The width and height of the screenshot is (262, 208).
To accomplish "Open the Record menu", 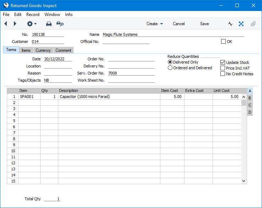I will pos(33,15).
